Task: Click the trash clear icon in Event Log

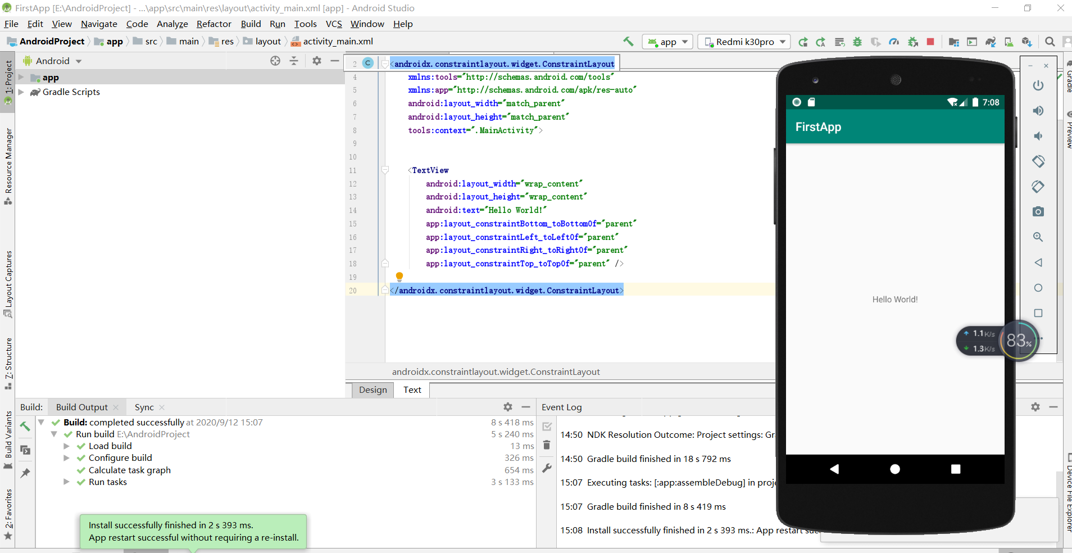Action: click(x=547, y=445)
